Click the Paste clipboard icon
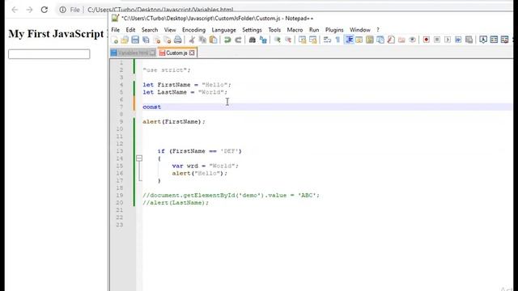The width and height of the screenshot is (518, 291). pos(214,40)
